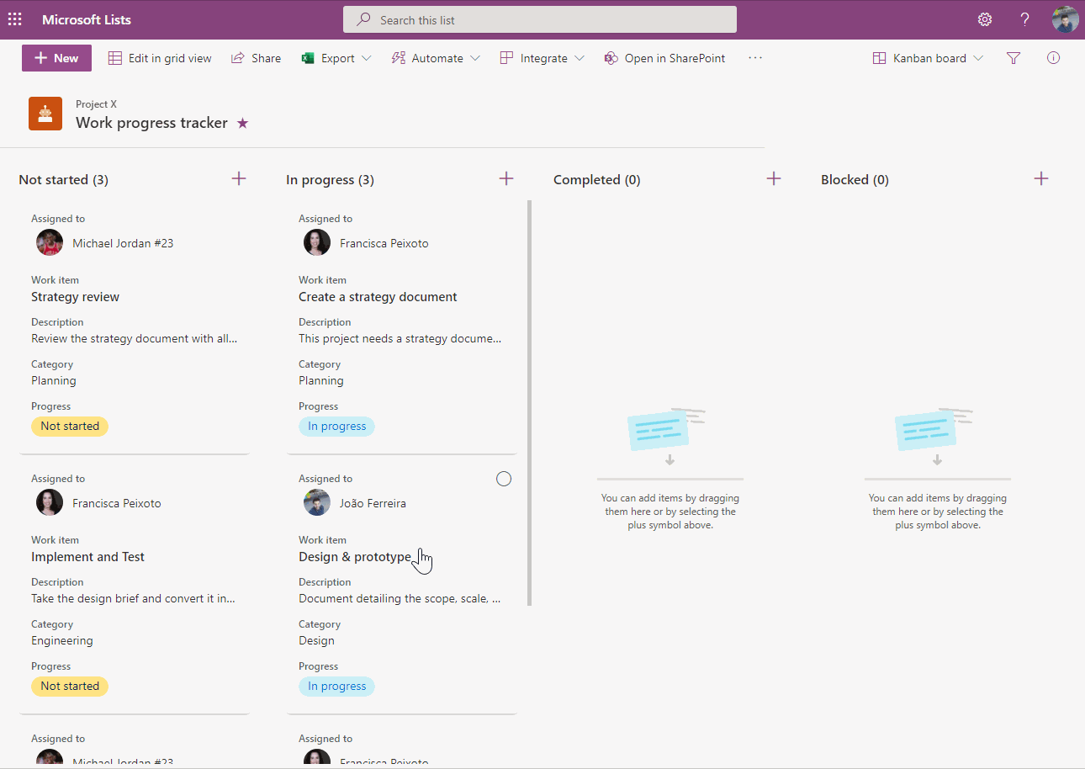Select the Design & prototype card circle
Image resolution: width=1085 pixels, height=769 pixels.
pos(504,479)
